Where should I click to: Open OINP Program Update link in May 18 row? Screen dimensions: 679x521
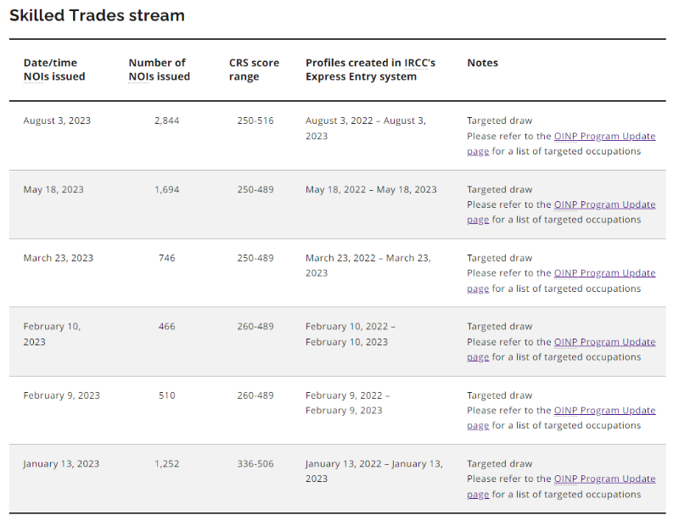(x=604, y=204)
